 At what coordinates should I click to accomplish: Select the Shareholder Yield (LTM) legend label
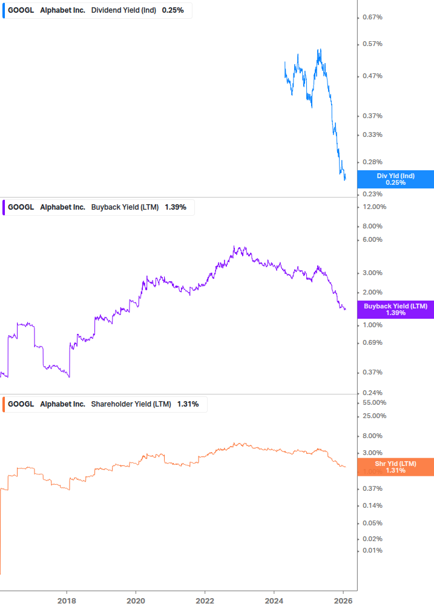tap(131, 404)
